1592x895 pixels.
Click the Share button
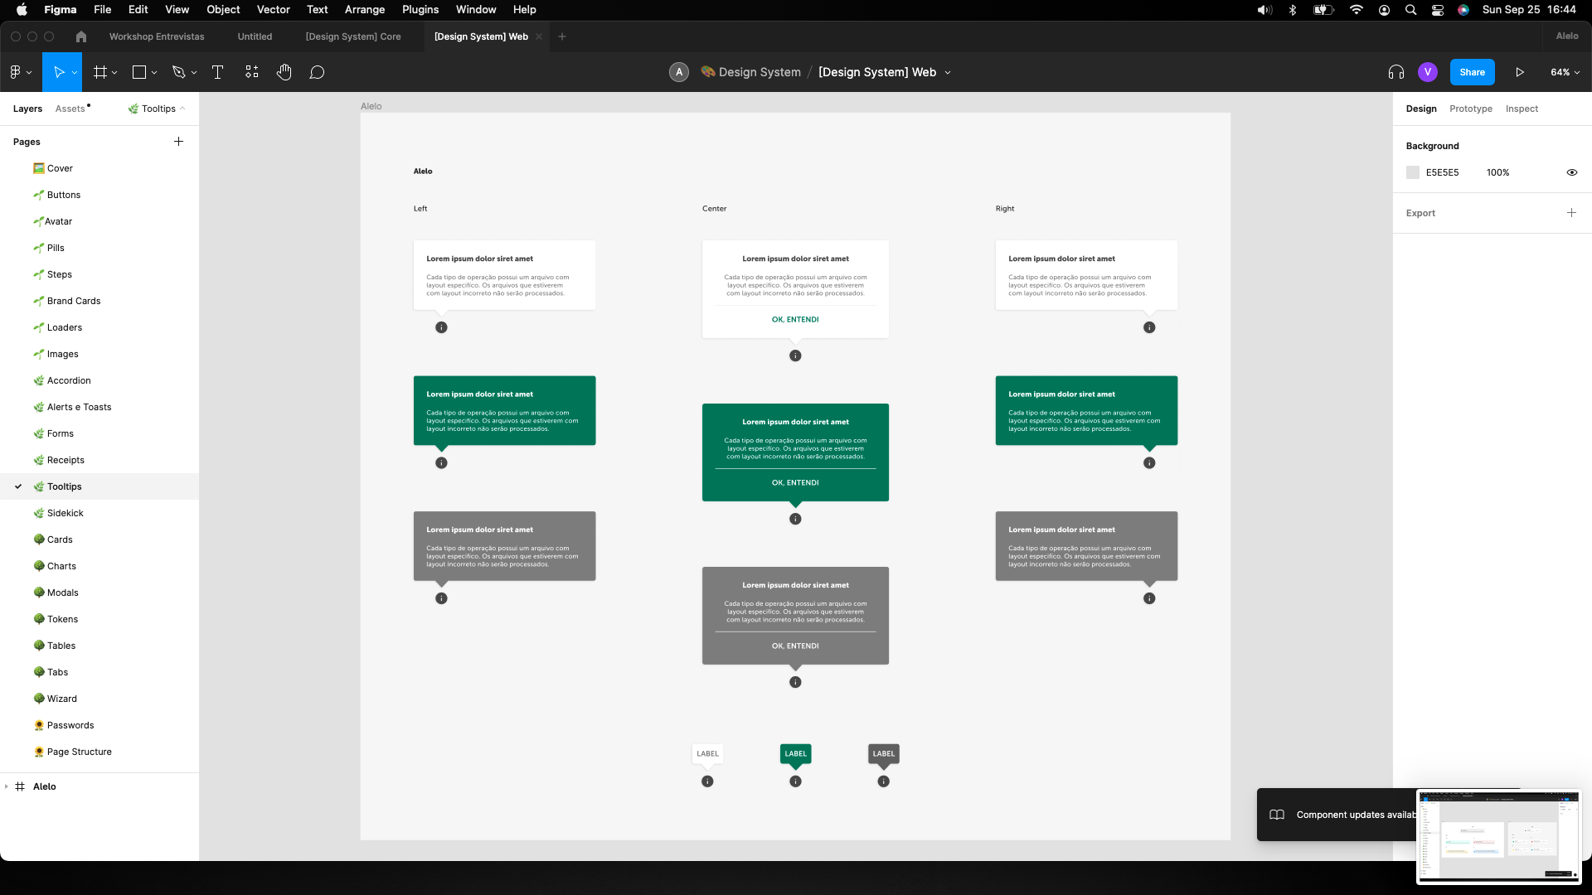click(x=1472, y=72)
